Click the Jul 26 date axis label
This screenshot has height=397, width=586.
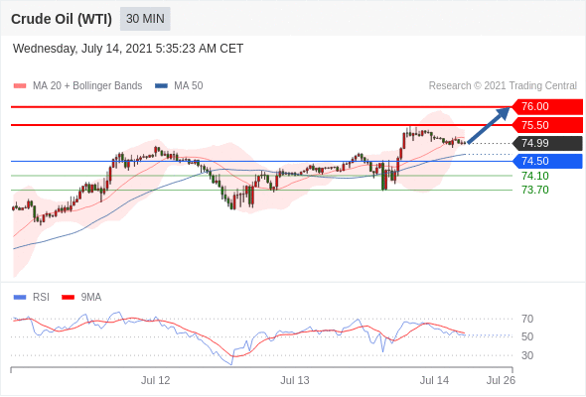[x=501, y=380]
